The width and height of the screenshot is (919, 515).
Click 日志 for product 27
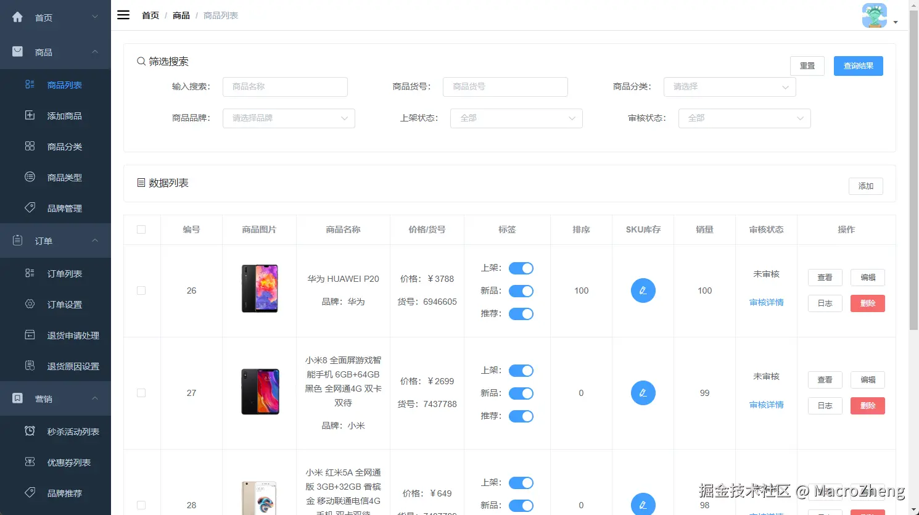point(825,406)
